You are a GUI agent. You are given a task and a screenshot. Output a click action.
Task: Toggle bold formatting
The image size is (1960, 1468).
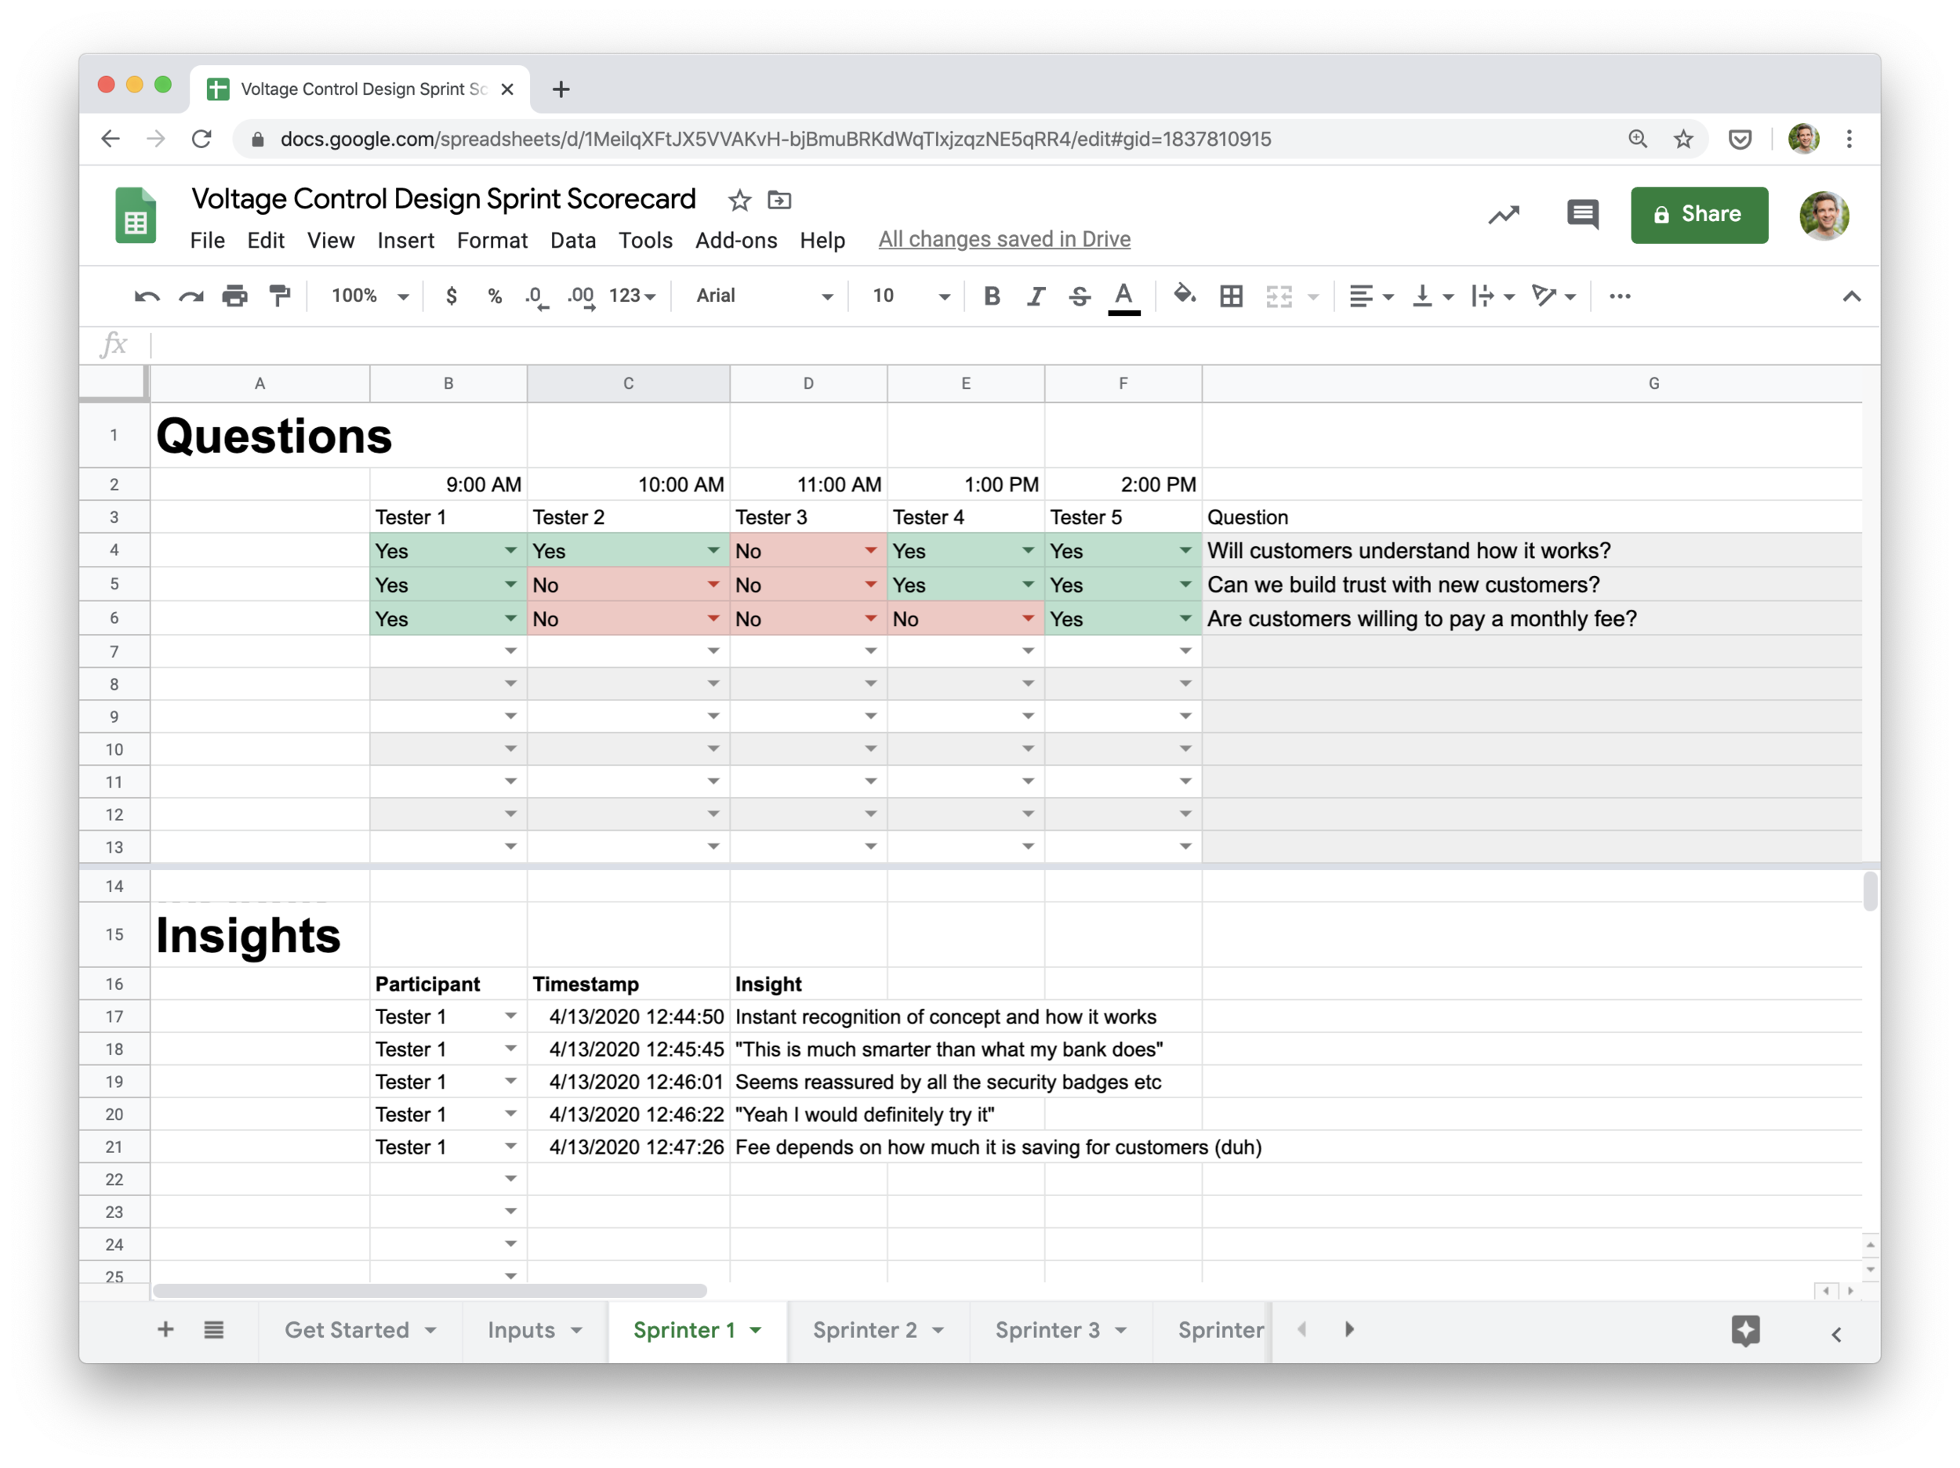[x=992, y=296]
